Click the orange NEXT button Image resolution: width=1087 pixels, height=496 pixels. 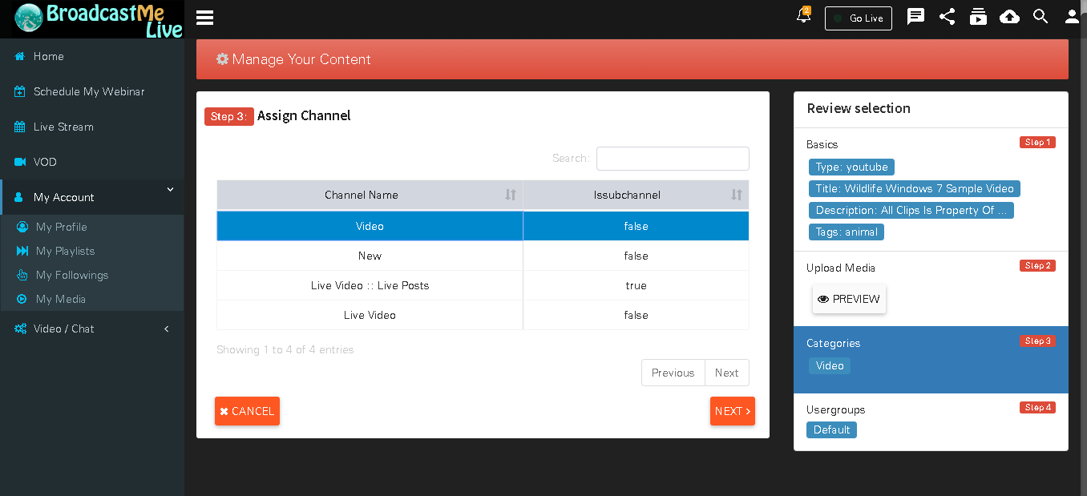pos(733,411)
